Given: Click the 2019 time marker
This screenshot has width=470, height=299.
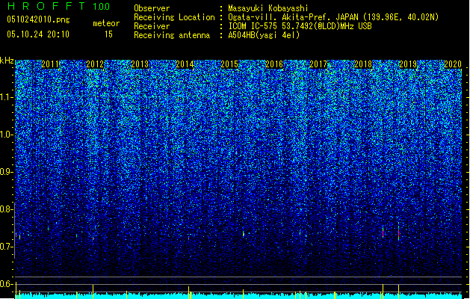Looking at the screenshot, I should point(408,64).
